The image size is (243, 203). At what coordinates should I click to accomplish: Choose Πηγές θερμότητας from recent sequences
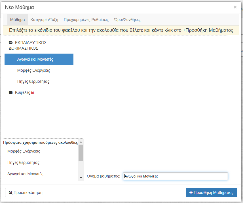[24, 162]
